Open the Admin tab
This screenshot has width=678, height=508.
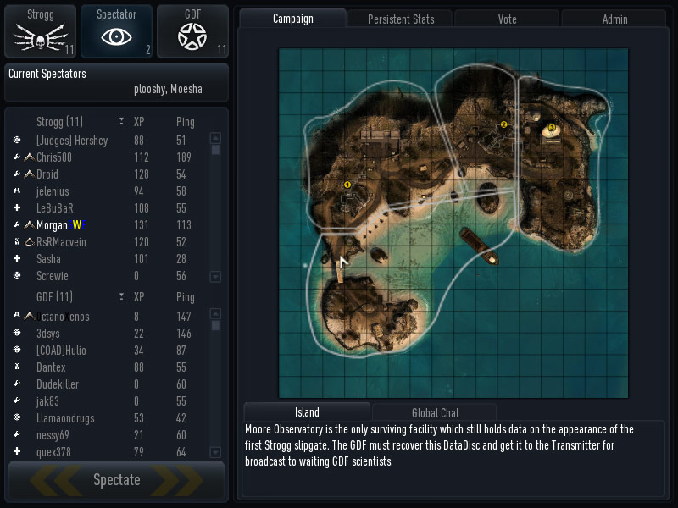[x=614, y=19]
